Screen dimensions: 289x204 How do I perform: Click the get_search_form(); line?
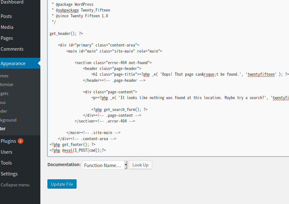point(119,110)
